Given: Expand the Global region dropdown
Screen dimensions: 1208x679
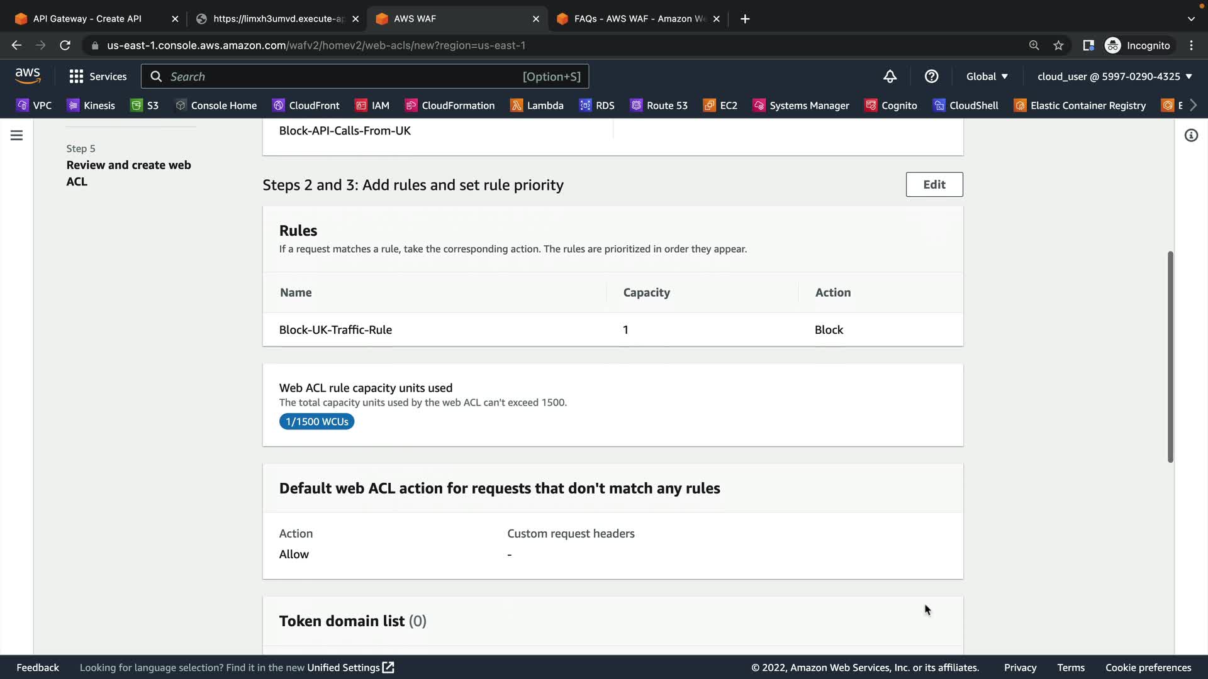Looking at the screenshot, I should tap(987, 77).
